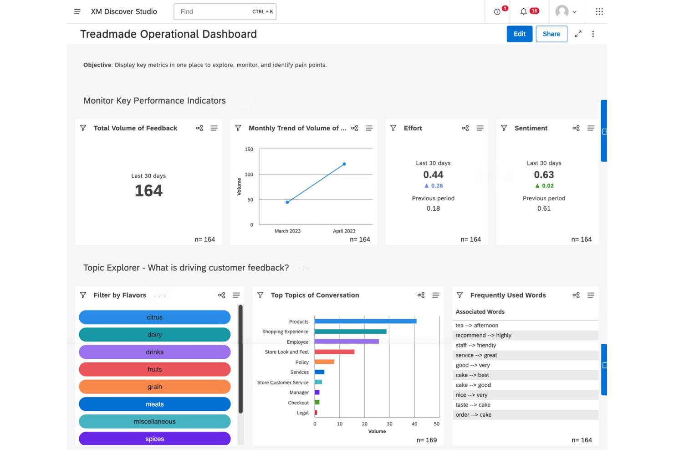Viewport: 674px width, 450px height.
Task: Click the share icon on Total Volume of Feedback
Action: [199, 128]
